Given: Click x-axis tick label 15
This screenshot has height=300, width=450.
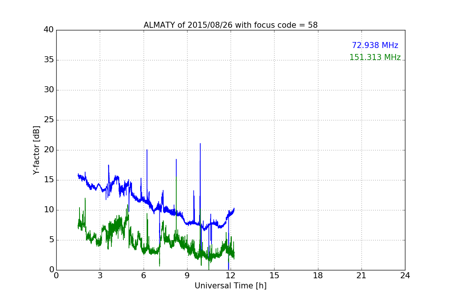Looking at the screenshot, I should (274, 276).
